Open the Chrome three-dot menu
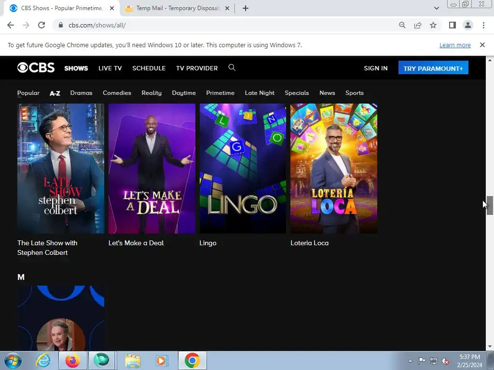Screen dimensions: 494x370 pyautogui.click(x=483, y=25)
